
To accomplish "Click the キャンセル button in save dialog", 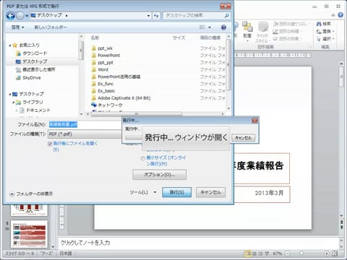I will coord(211,192).
